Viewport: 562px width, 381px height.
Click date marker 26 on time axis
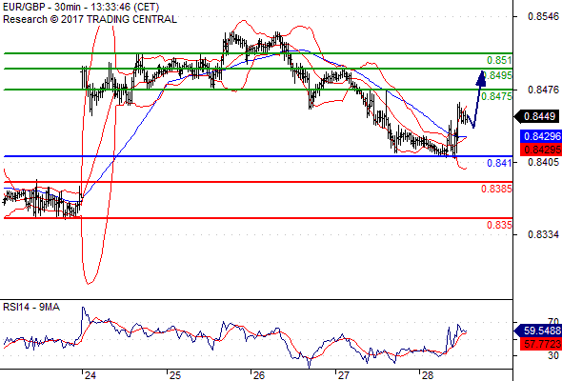[x=258, y=375]
